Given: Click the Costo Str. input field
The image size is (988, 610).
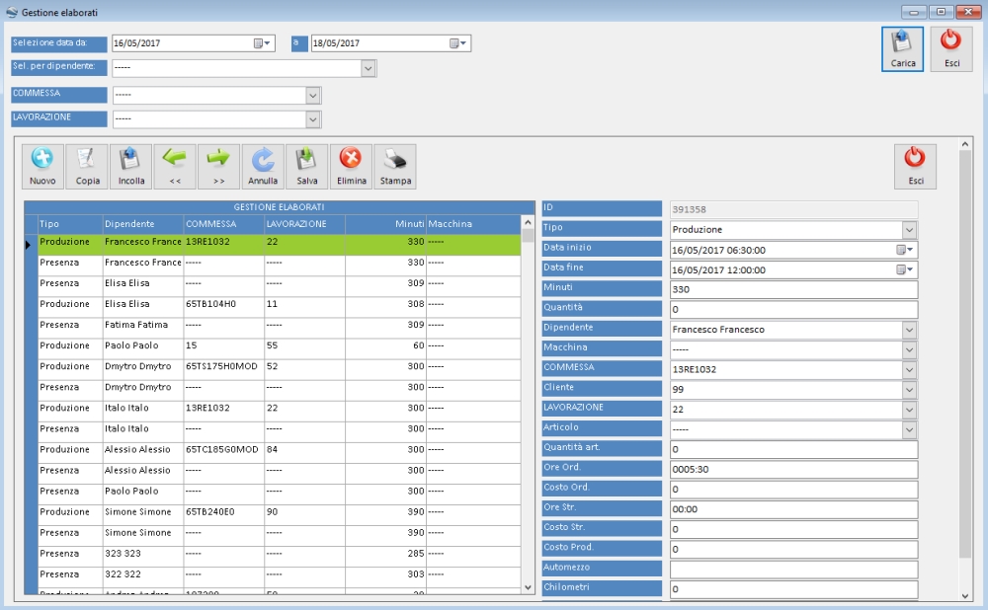Looking at the screenshot, I should click(793, 529).
